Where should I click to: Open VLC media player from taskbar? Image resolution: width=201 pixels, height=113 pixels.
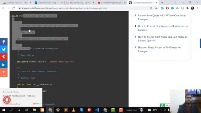point(73,110)
